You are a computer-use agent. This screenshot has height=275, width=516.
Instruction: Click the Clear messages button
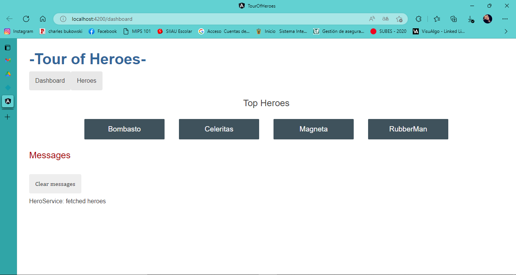pos(55,184)
